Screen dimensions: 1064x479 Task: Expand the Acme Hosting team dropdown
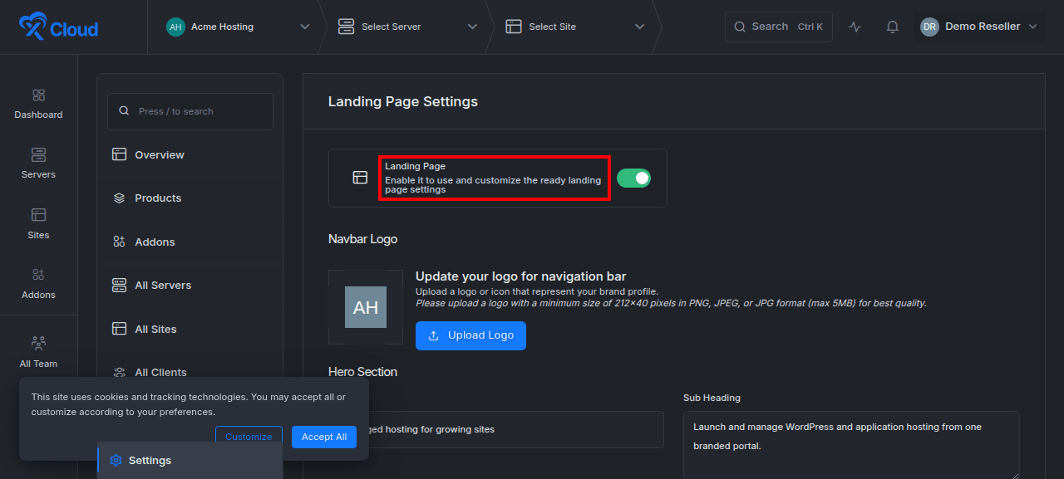304,27
